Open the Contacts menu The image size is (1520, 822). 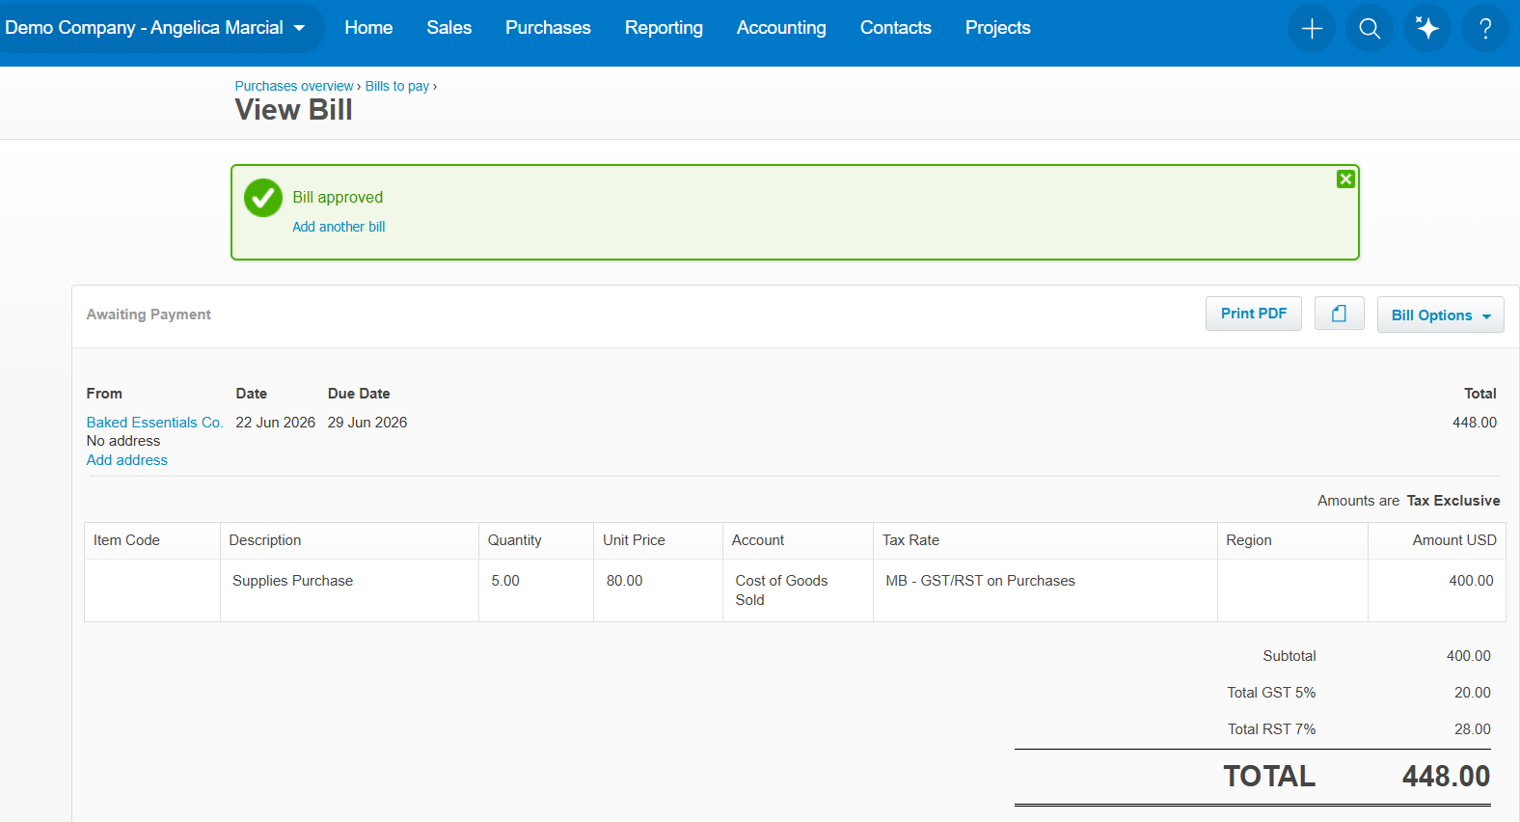coord(895,28)
